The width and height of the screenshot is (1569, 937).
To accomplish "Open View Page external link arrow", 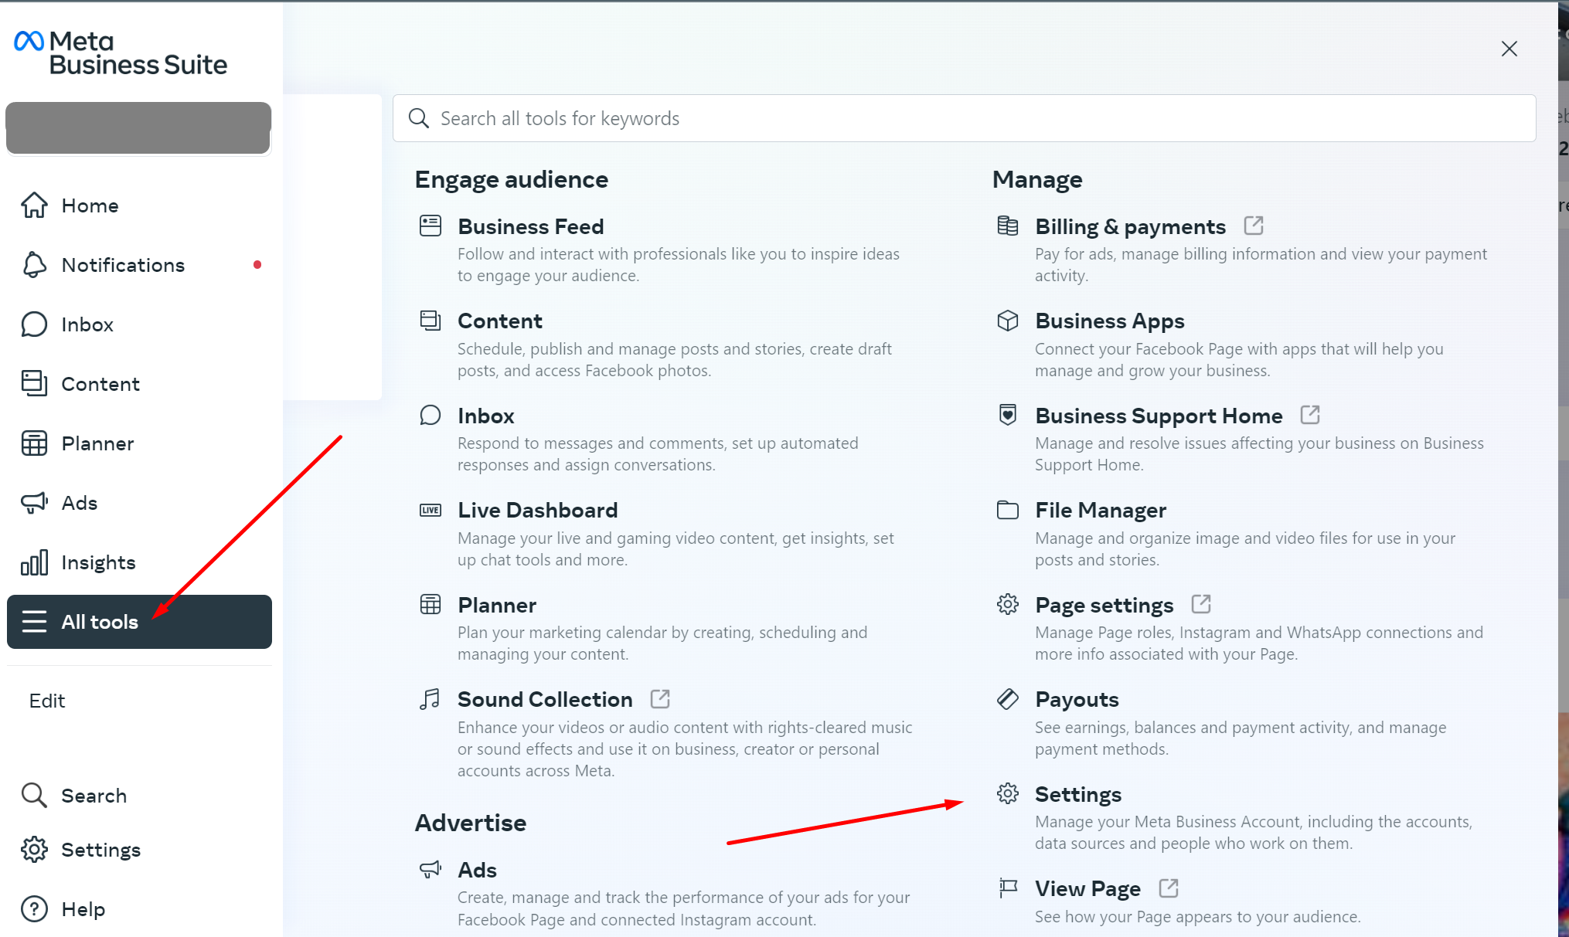I will pyautogui.click(x=1169, y=888).
